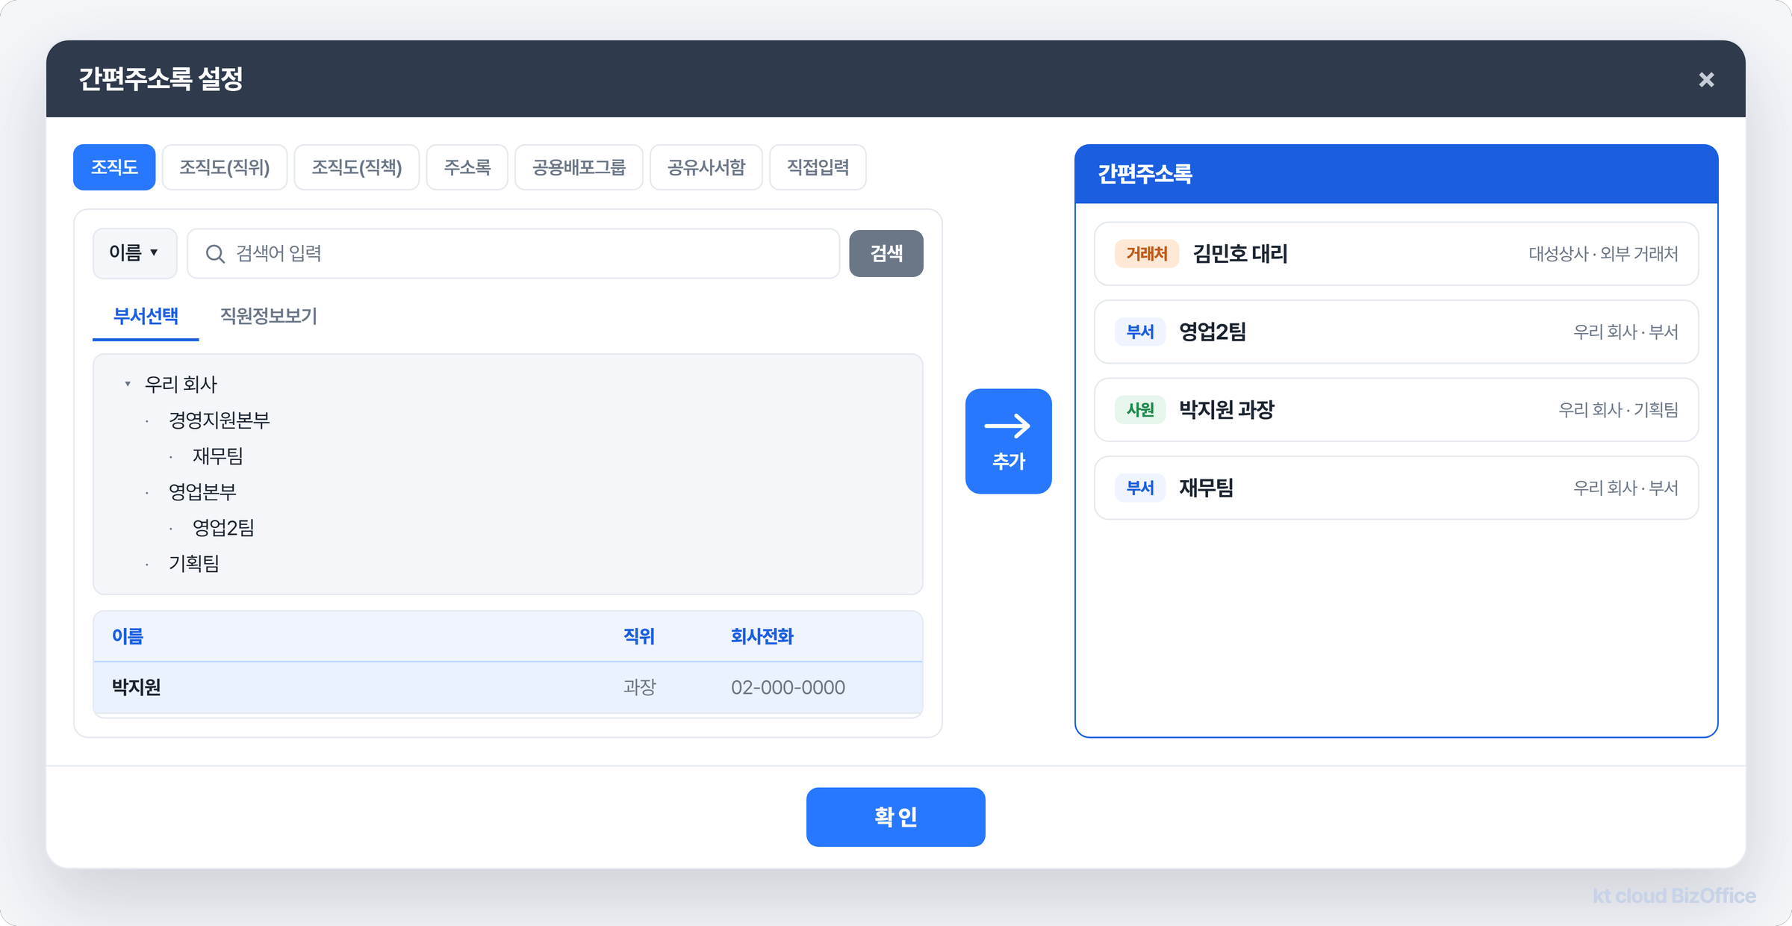Screen dimensions: 1792x926
Task: Switch to the 조직도(직책) tab
Action: pos(357,167)
